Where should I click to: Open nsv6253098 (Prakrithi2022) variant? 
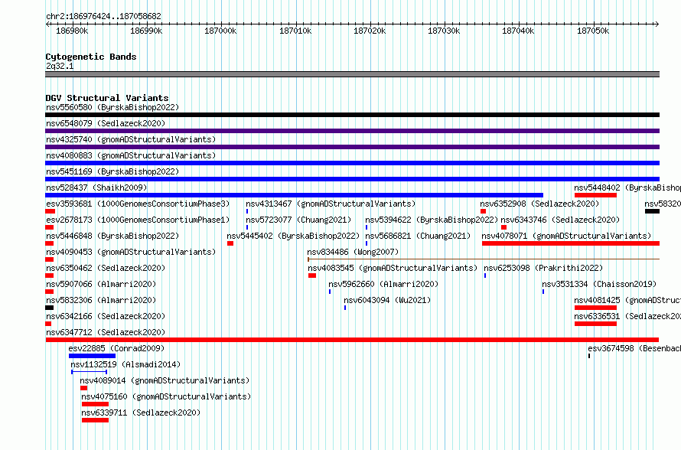[x=543, y=268]
